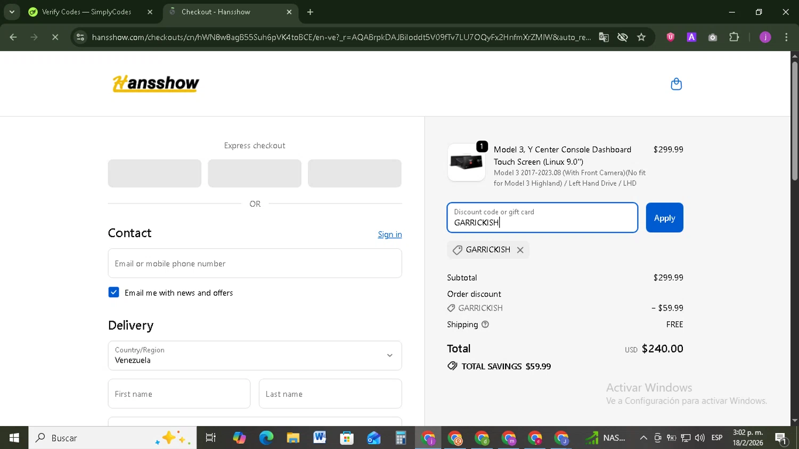This screenshot has width=799, height=449.
Task: Click the eye-slash tracking icon in address bar
Action: (622, 37)
